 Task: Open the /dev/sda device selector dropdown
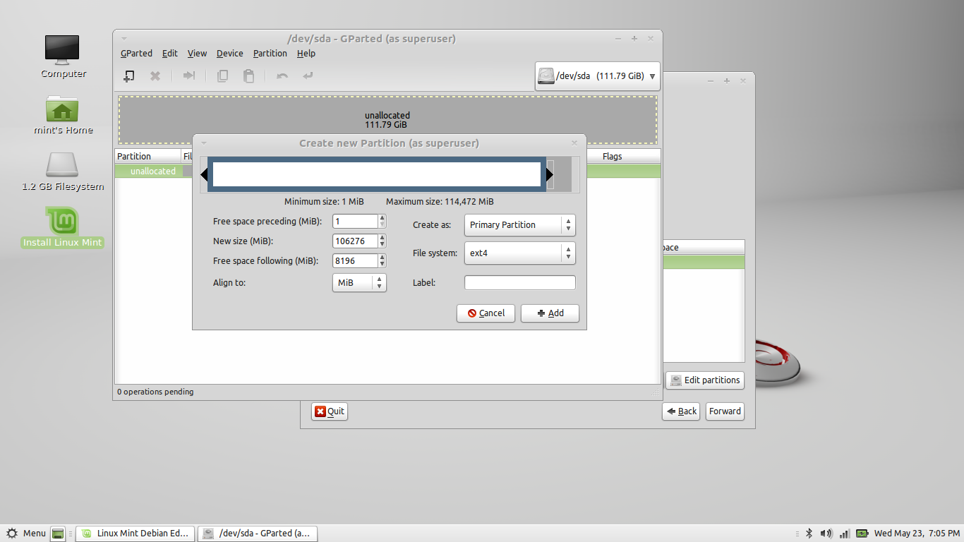[x=598, y=76]
